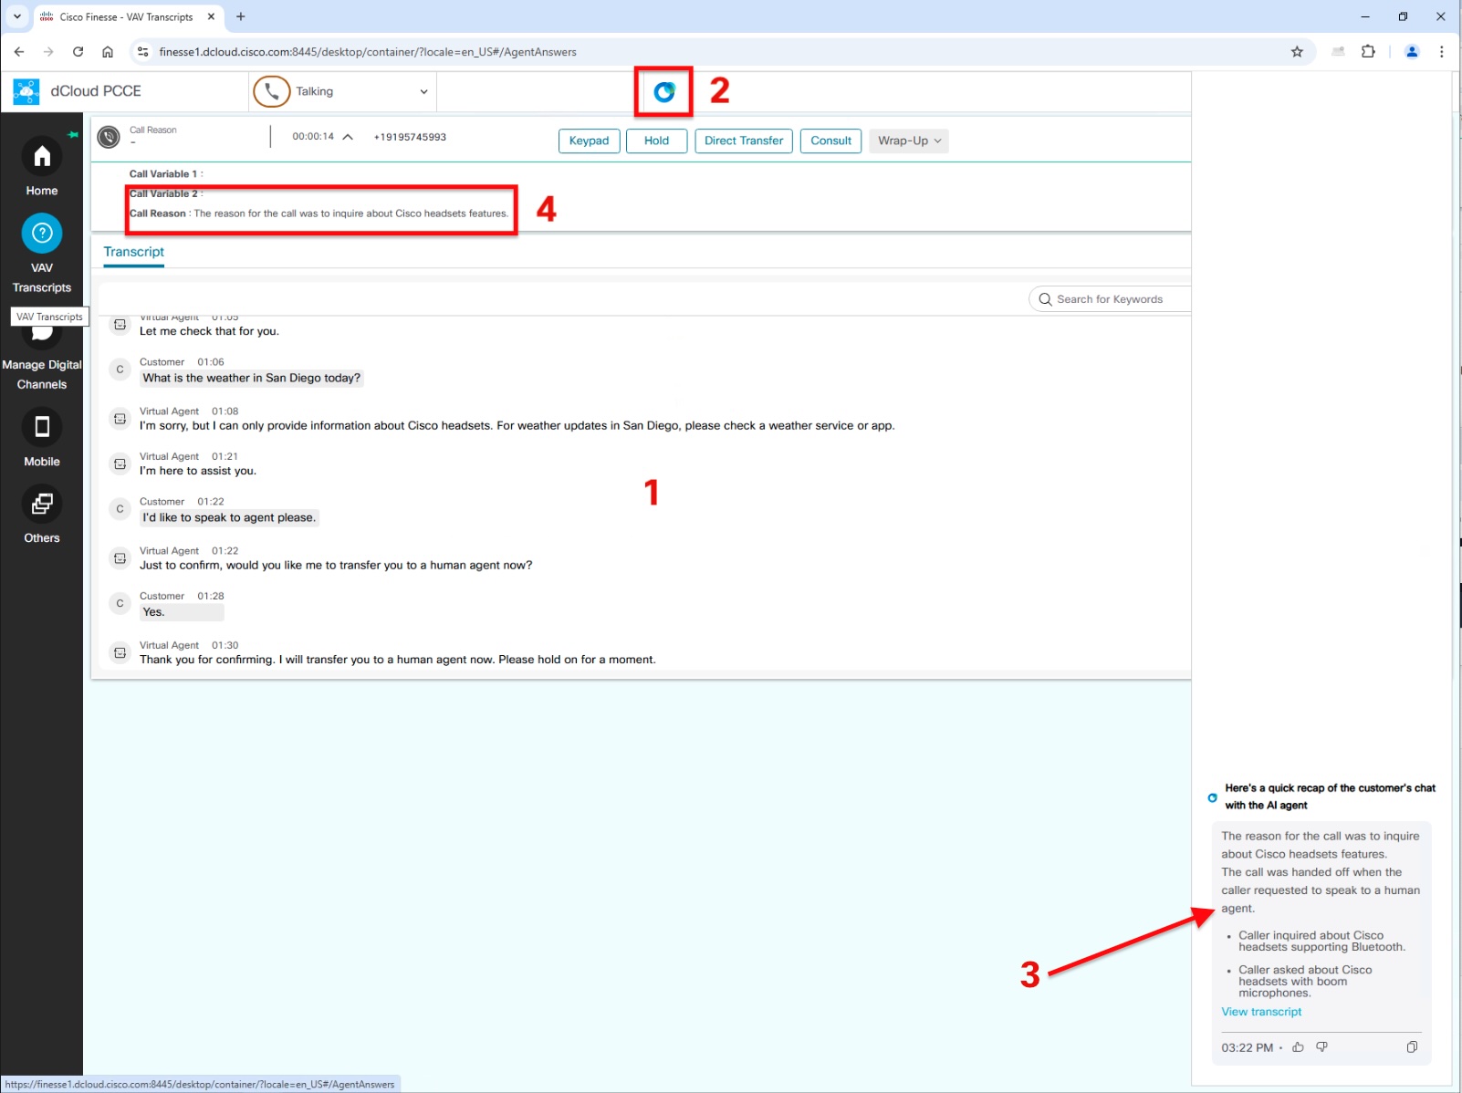
Task: Click thumbs down on the AI summary
Action: [1321, 1047]
